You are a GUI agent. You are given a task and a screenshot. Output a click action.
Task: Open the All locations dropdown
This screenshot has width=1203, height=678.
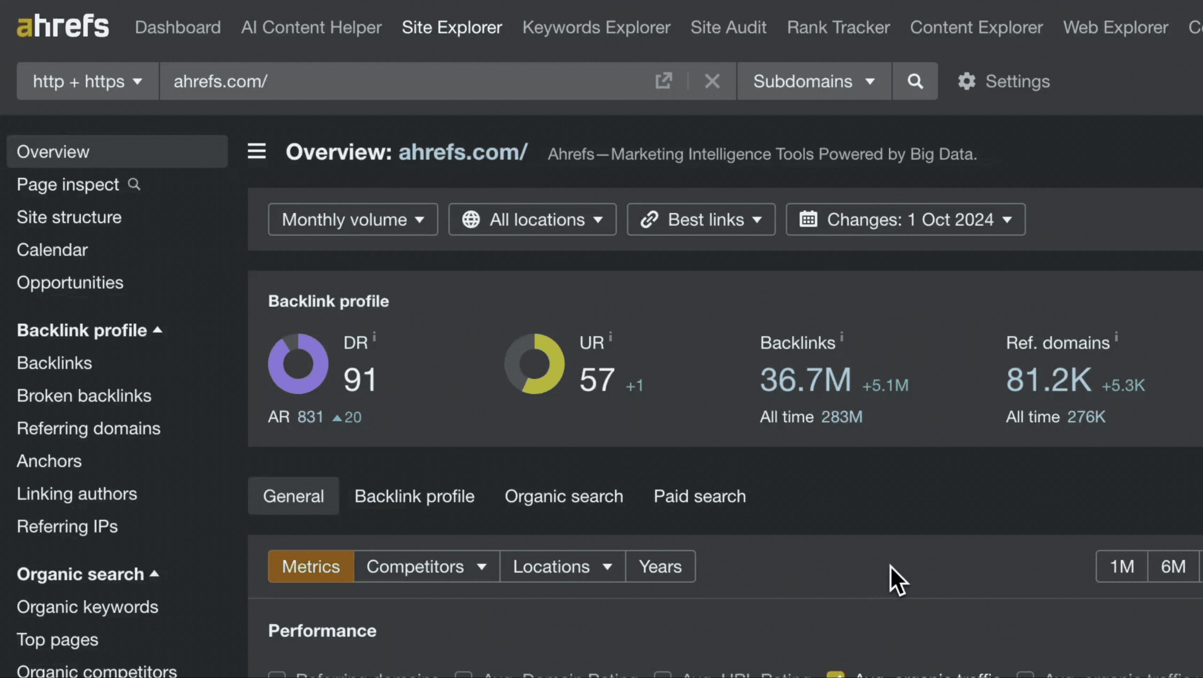(532, 219)
